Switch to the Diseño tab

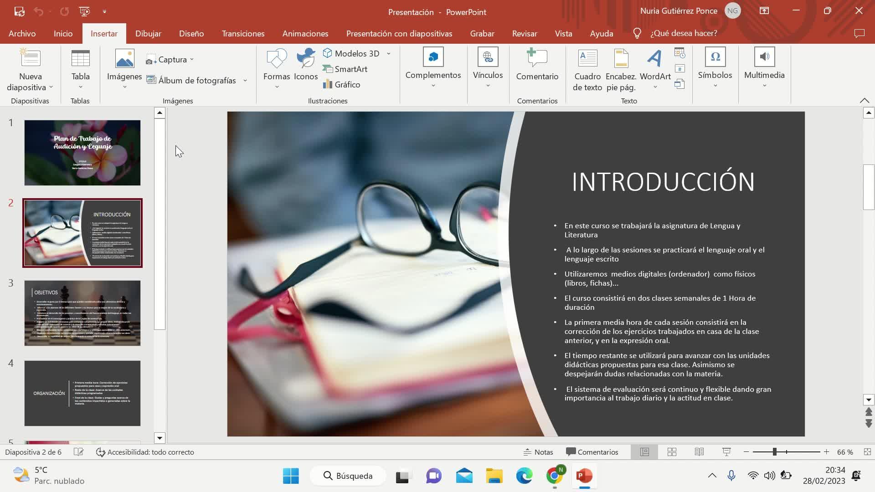click(x=191, y=34)
